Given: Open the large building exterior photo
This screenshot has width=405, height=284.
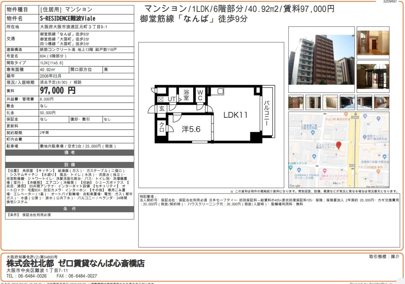Looking at the screenshot, I should 321,60.
